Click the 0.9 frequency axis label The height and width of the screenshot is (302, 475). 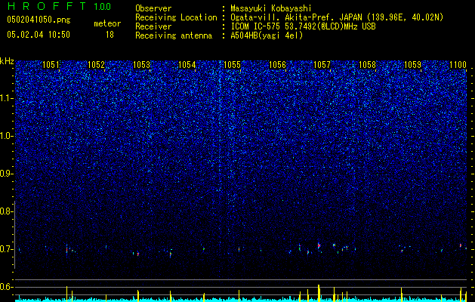[6, 174]
